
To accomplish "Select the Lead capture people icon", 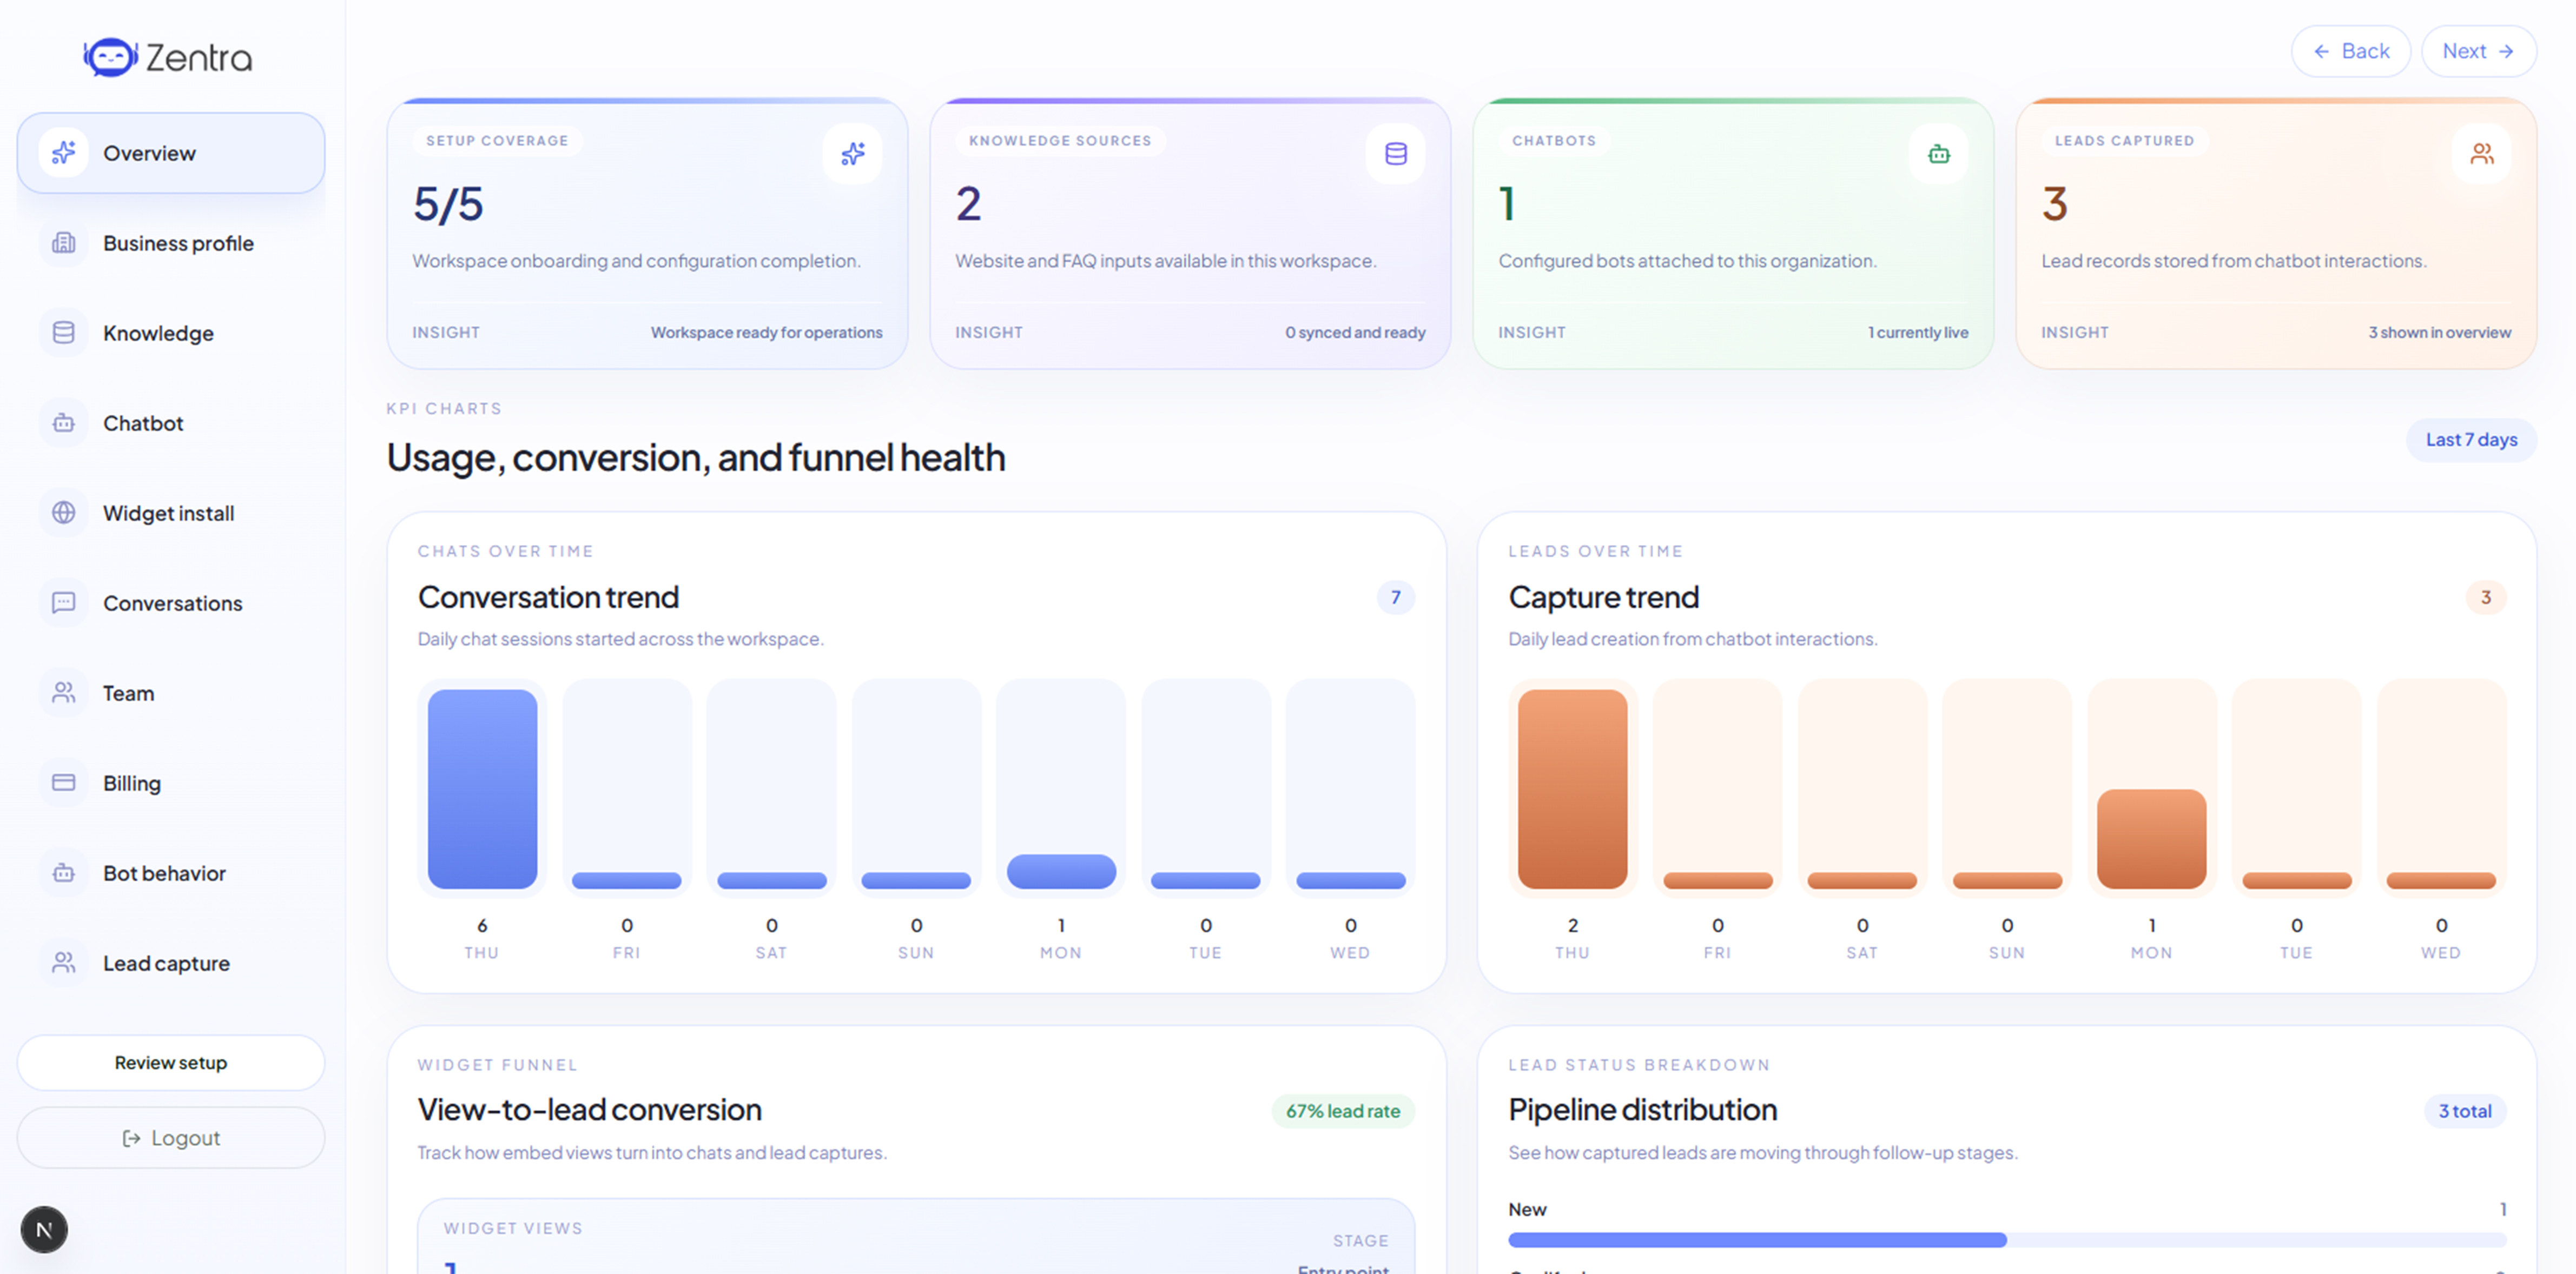I will (x=64, y=963).
